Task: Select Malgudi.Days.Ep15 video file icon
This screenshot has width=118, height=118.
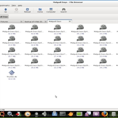Action: (x=12, y=50)
